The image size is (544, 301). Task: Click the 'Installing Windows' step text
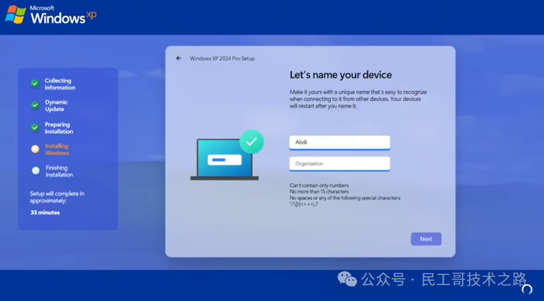[57, 149]
